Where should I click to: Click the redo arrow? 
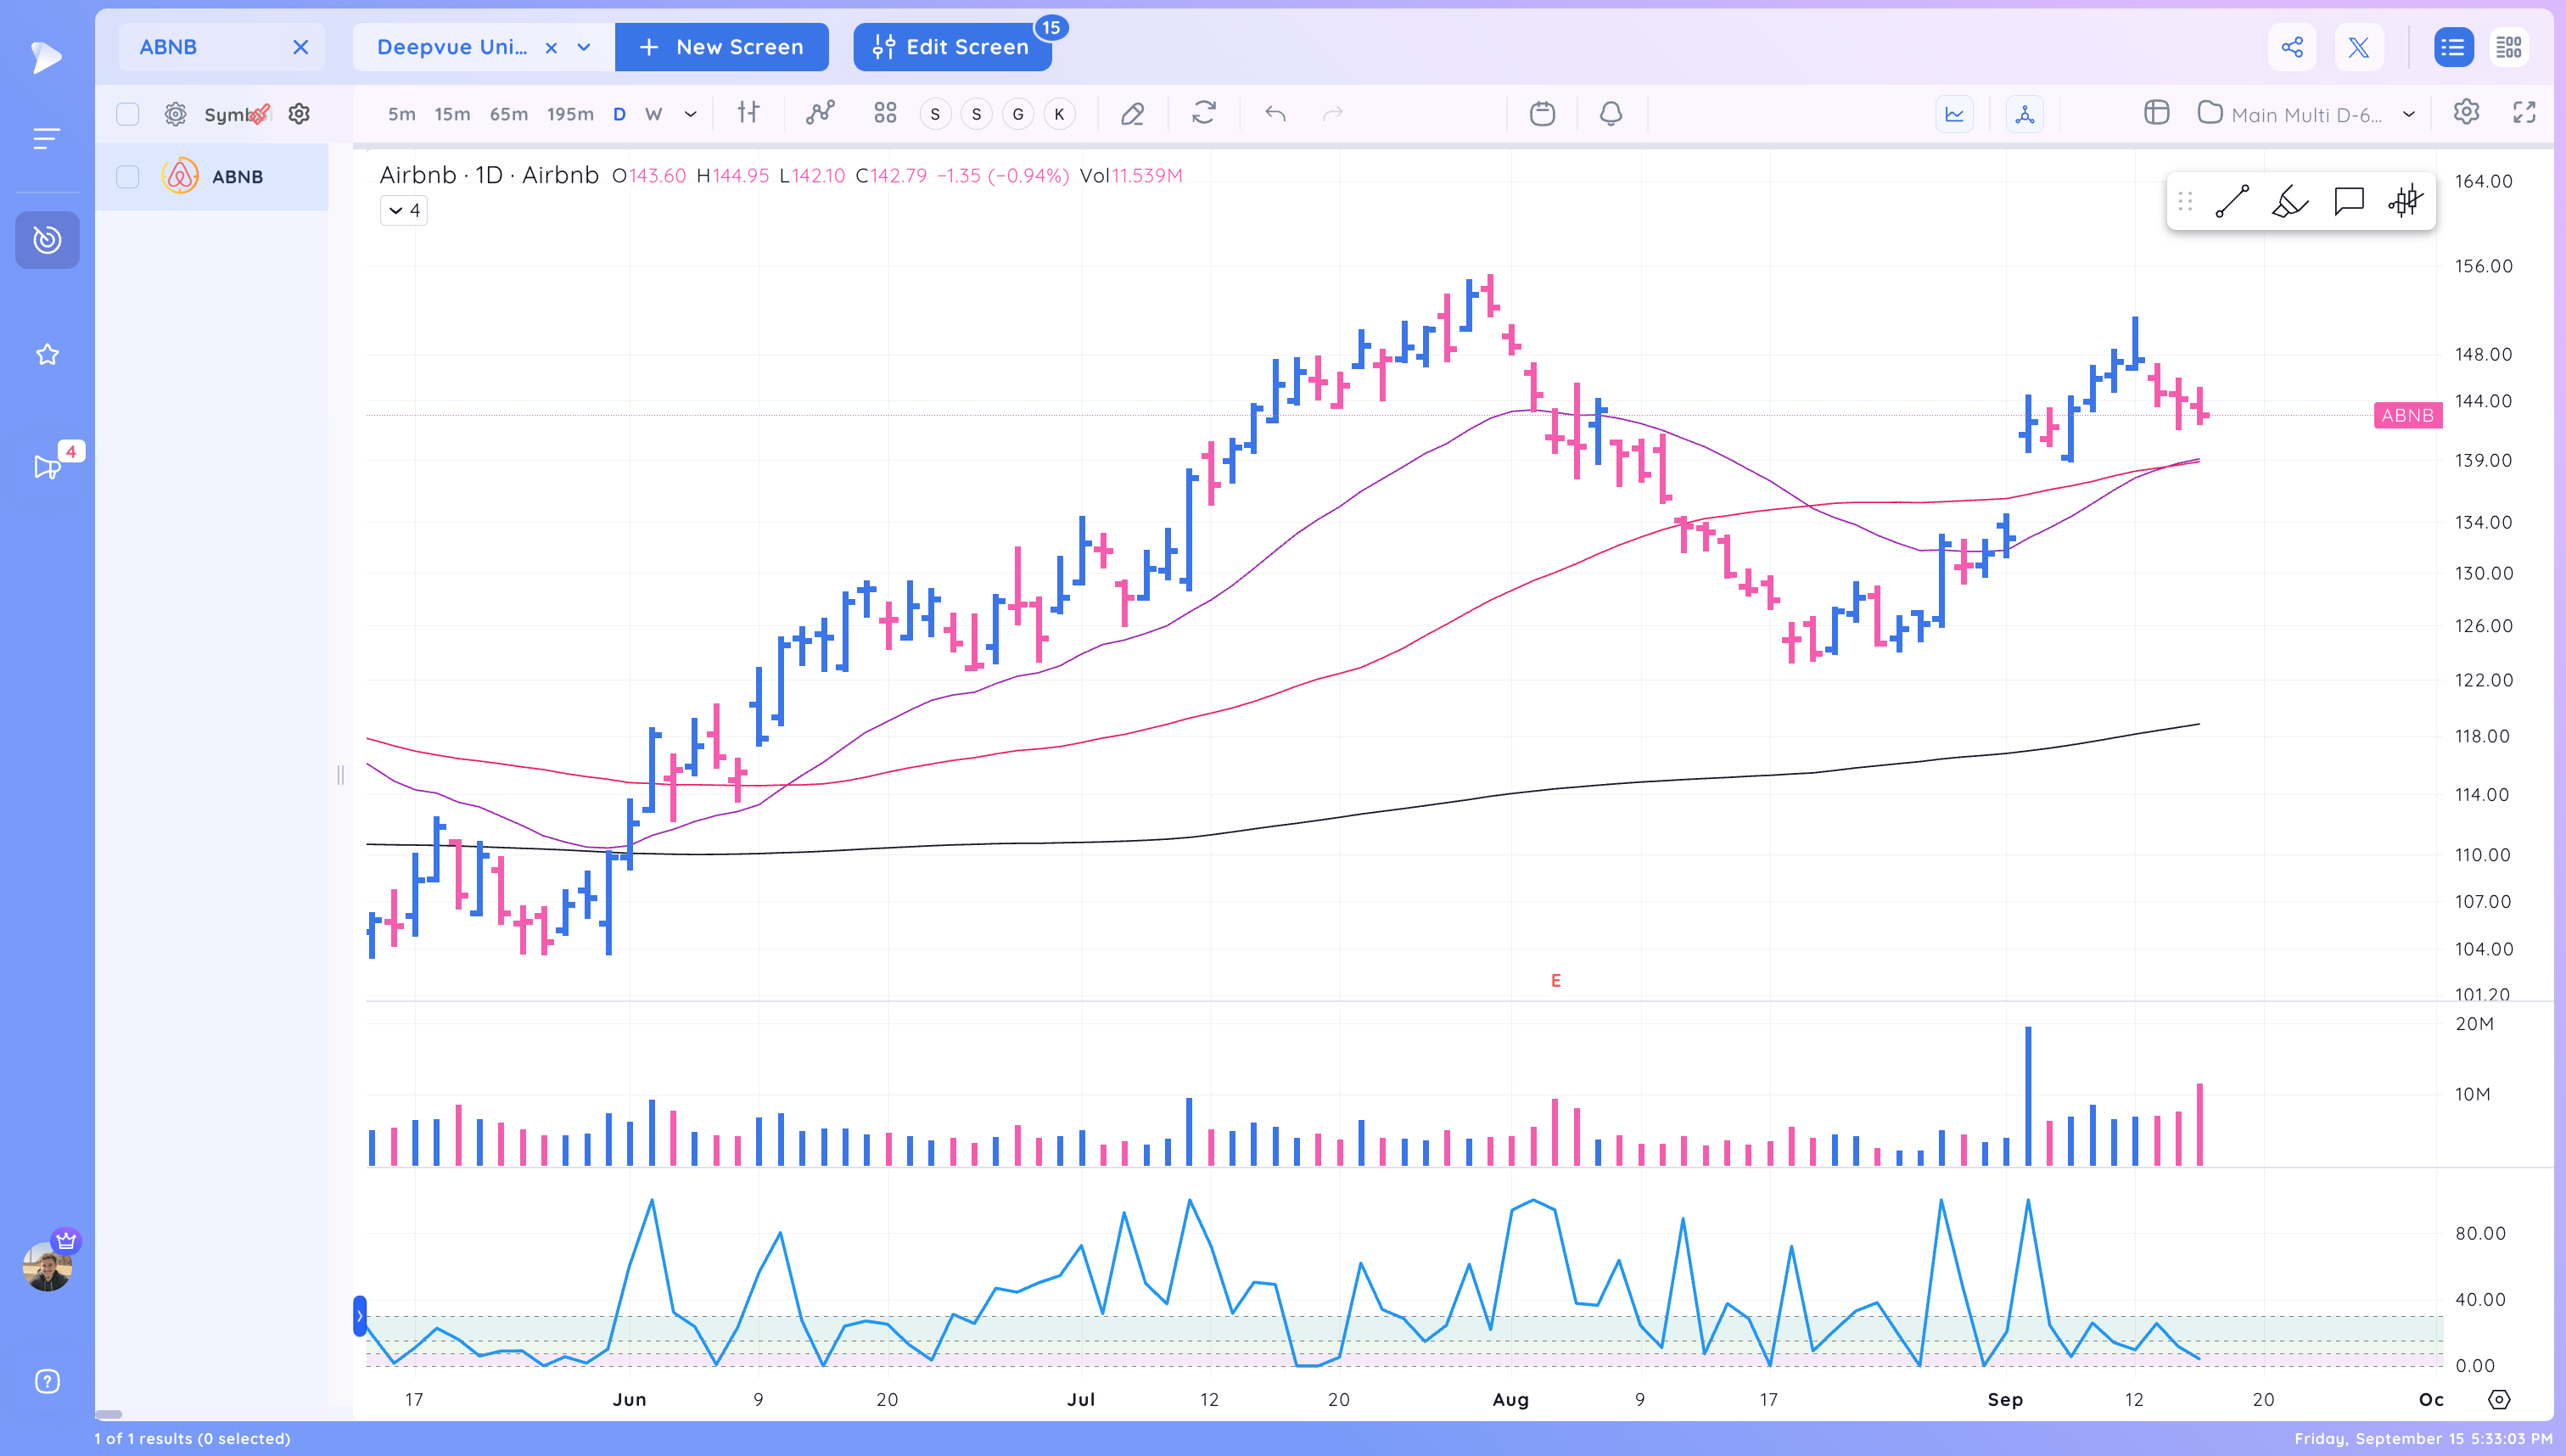click(1333, 114)
